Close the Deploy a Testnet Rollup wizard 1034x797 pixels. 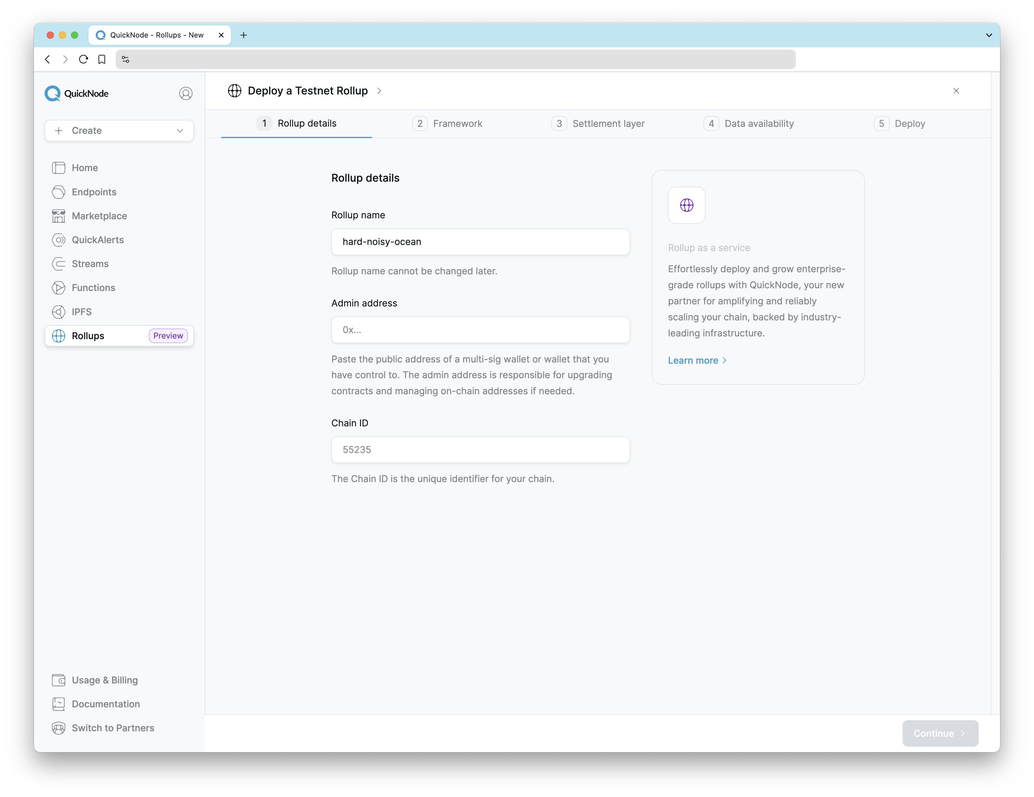click(x=956, y=91)
